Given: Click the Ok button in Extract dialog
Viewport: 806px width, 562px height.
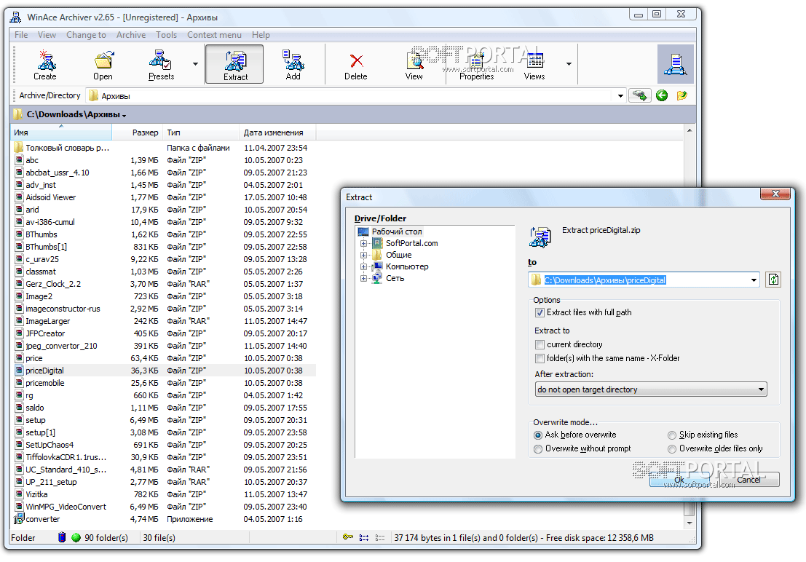Looking at the screenshot, I should [679, 480].
